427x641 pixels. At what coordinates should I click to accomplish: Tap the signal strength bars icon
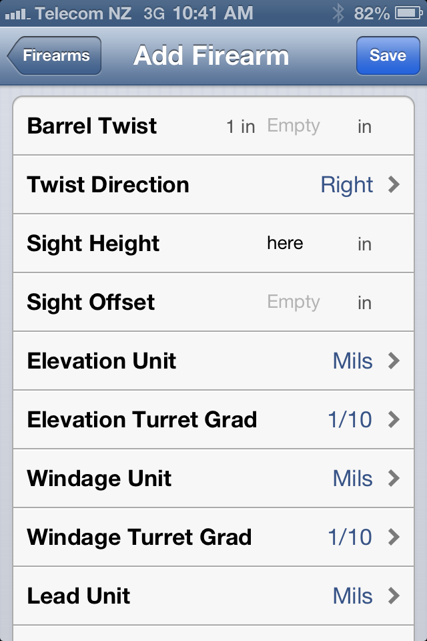[x=17, y=15]
